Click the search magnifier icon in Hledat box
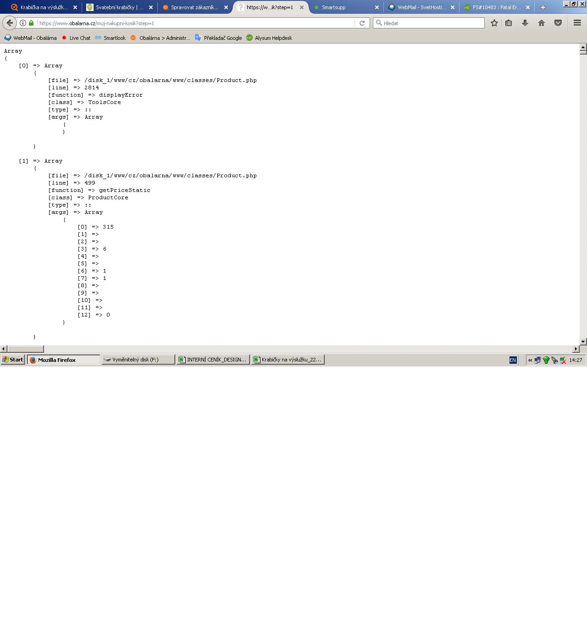 coord(379,23)
